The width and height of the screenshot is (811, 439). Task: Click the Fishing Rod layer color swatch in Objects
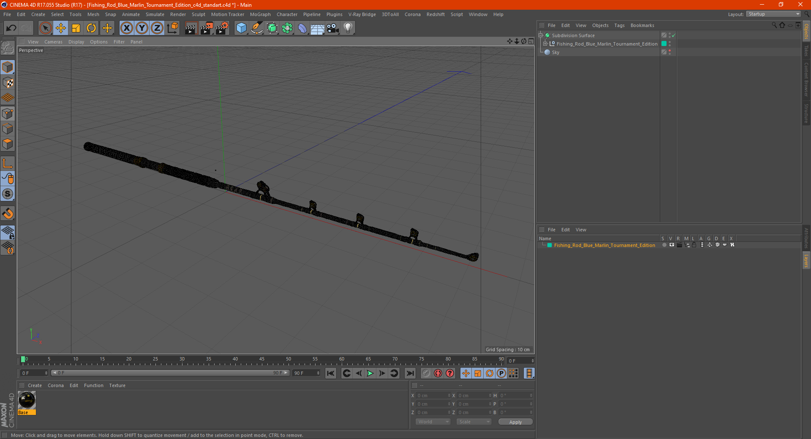coord(664,44)
